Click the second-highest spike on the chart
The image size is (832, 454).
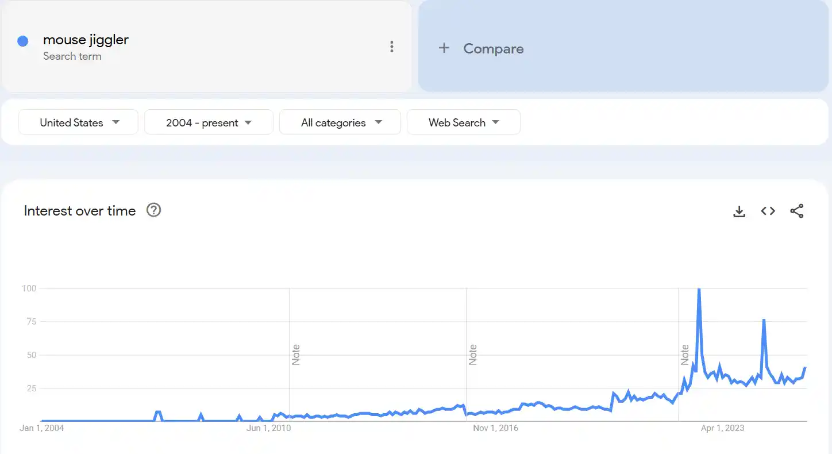point(764,320)
